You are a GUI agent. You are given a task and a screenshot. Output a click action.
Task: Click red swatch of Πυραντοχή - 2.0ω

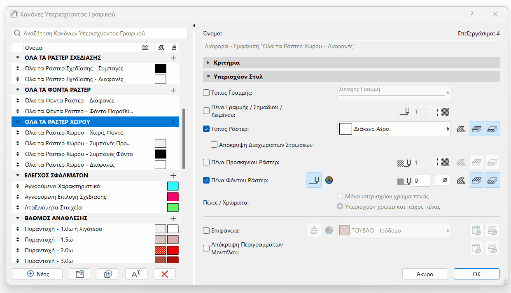click(173, 250)
